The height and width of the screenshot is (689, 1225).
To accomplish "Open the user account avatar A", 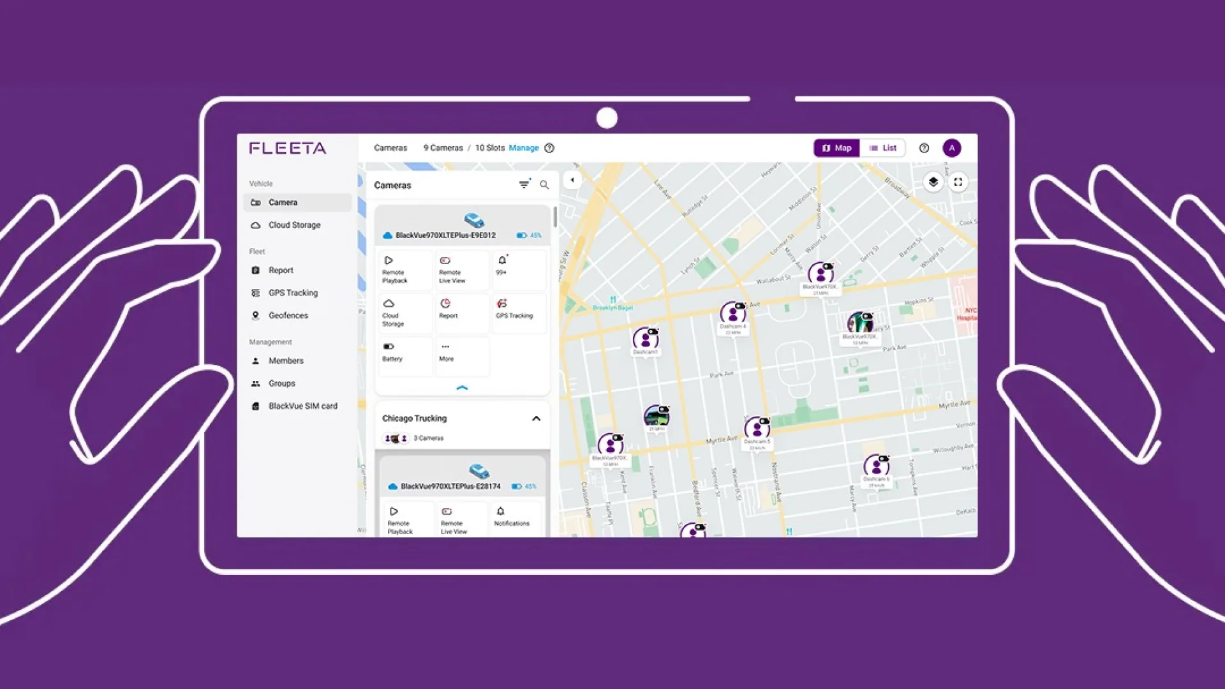I will (951, 148).
